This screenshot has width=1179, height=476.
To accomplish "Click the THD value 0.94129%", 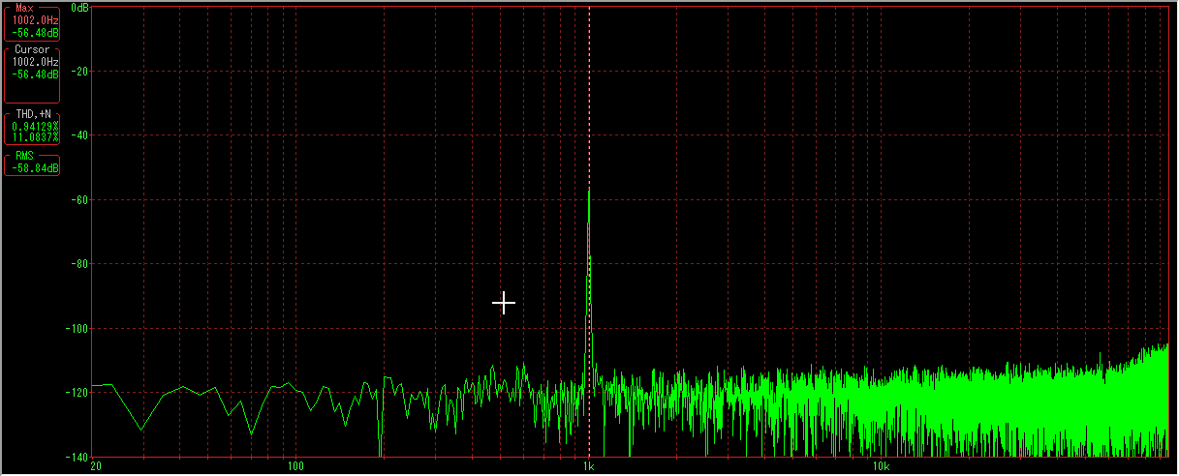I will point(36,126).
